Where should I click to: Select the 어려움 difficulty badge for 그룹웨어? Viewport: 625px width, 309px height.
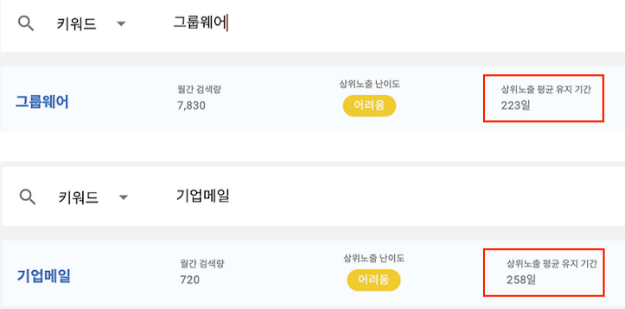point(369,105)
